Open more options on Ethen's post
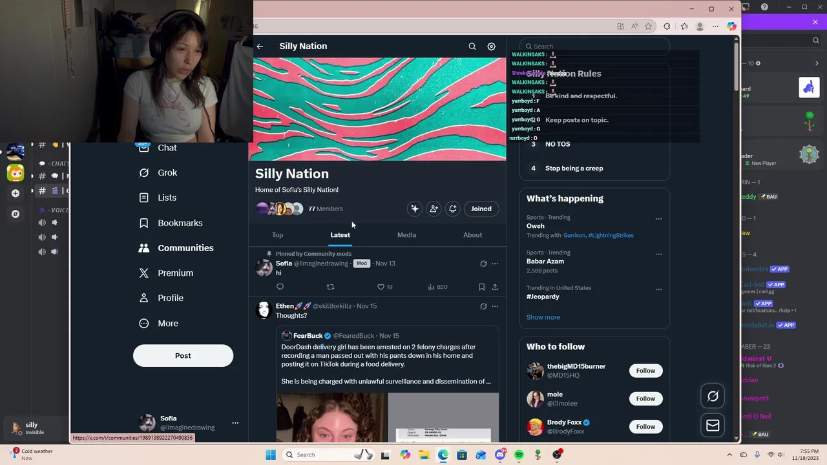 (495, 306)
